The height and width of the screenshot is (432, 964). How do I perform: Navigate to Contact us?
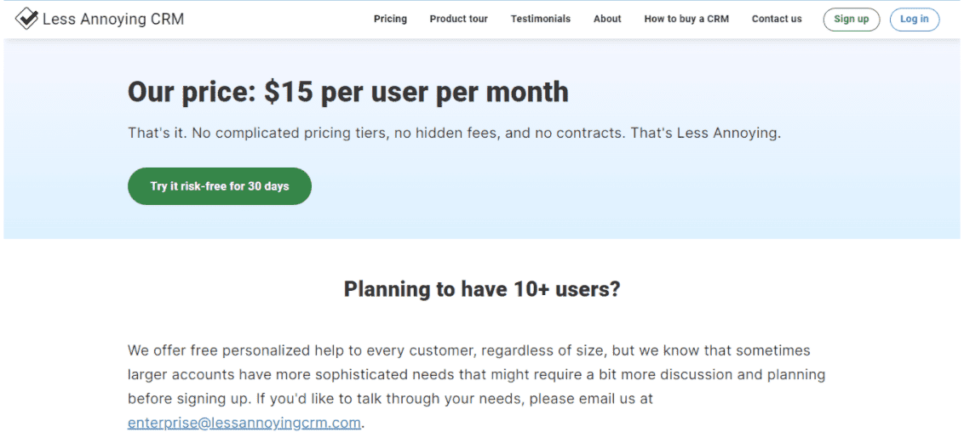(777, 19)
